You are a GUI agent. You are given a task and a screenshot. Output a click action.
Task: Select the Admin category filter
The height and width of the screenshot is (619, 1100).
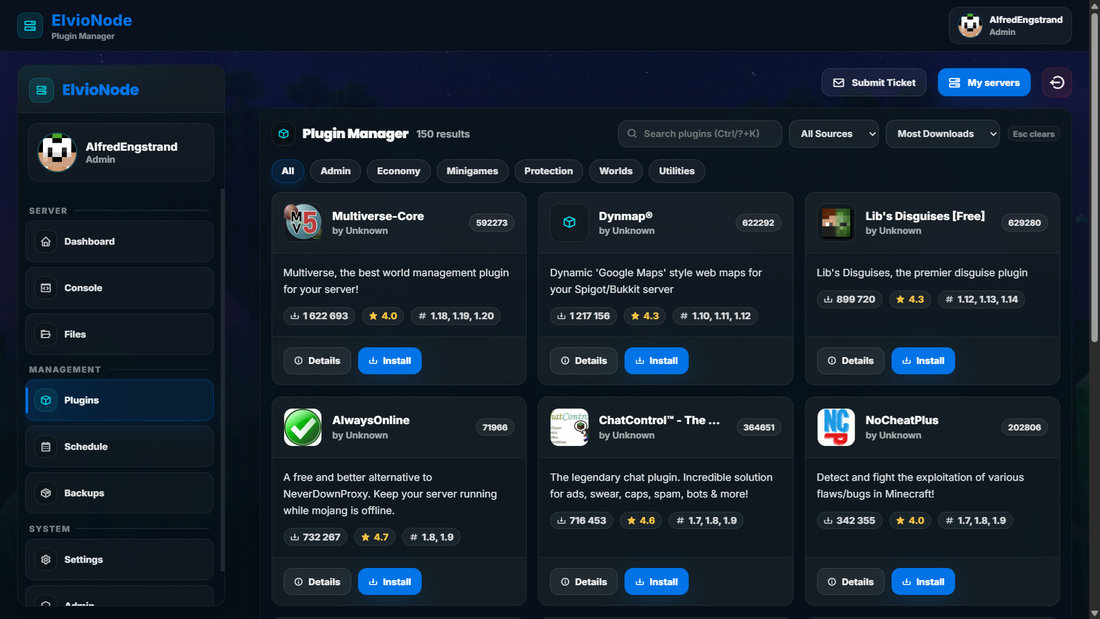point(335,171)
